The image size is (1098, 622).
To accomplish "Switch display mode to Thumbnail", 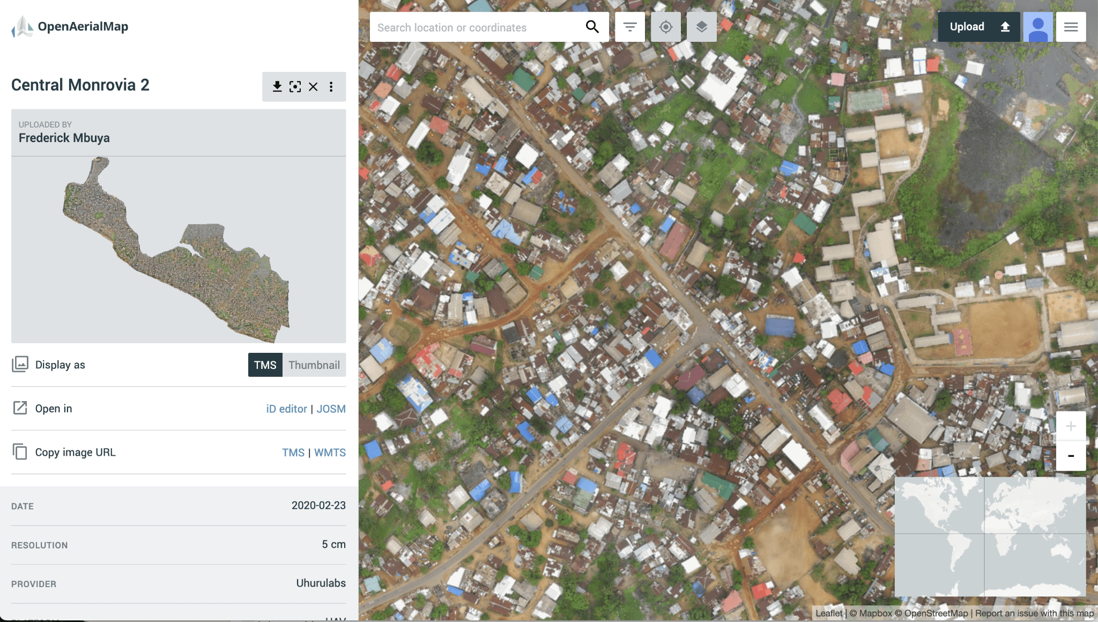I will [x=314, y=365].
